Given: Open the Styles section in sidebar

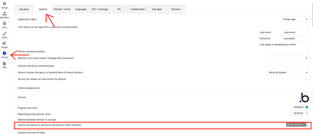Looking at the screenshot, I should click(4, 35).
